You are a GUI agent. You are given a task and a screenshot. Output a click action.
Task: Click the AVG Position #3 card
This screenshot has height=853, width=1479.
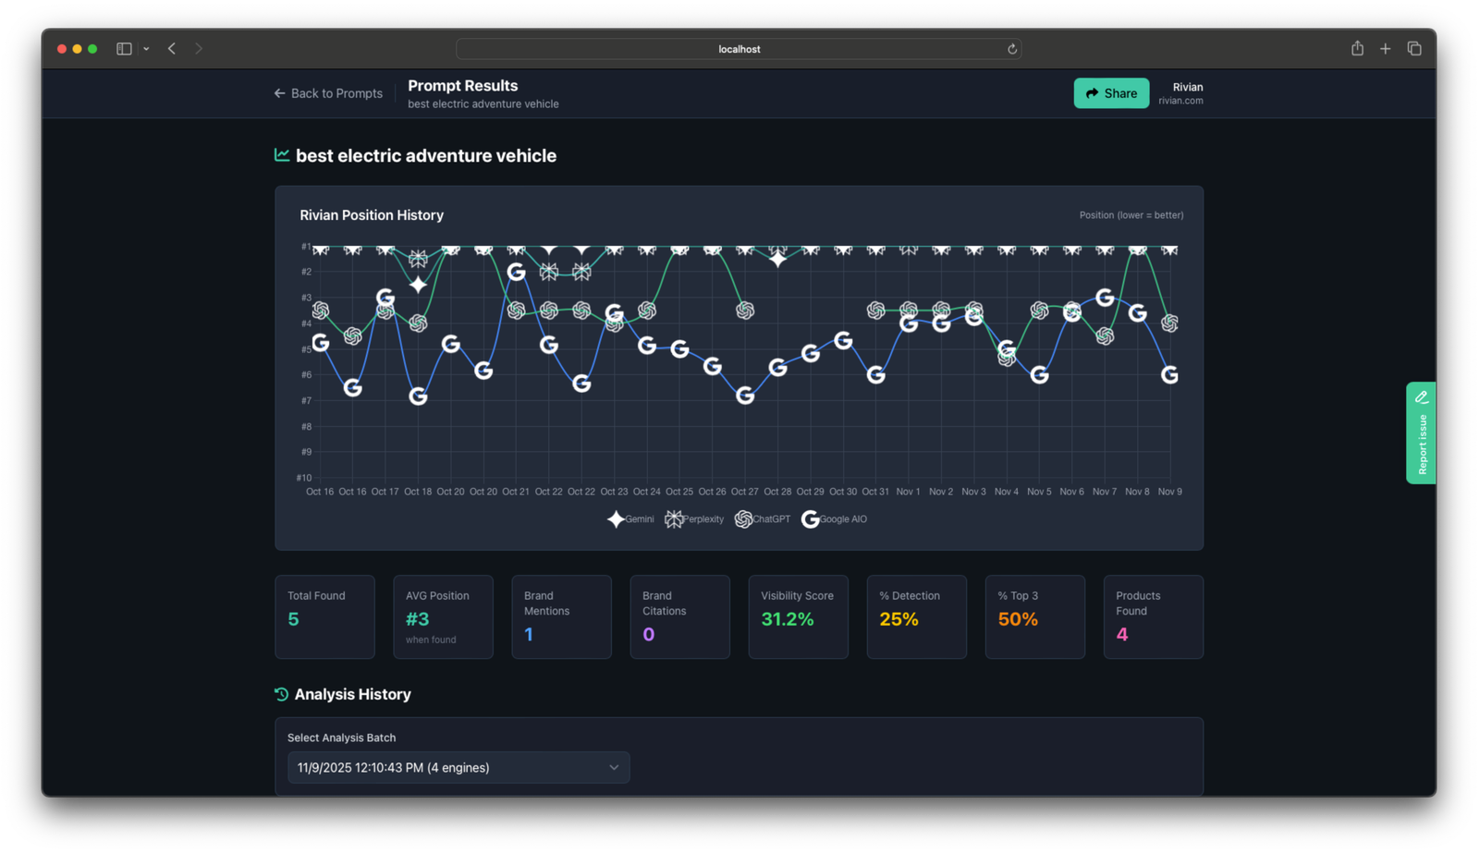[443, 616]
